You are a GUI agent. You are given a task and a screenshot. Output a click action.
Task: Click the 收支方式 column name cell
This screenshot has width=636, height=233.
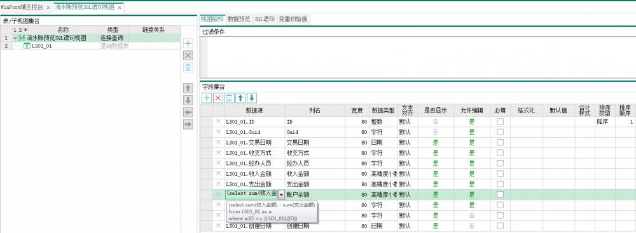click(315, 153)
